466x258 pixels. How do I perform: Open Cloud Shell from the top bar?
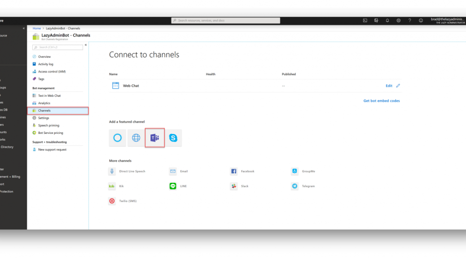pos(365,21)
